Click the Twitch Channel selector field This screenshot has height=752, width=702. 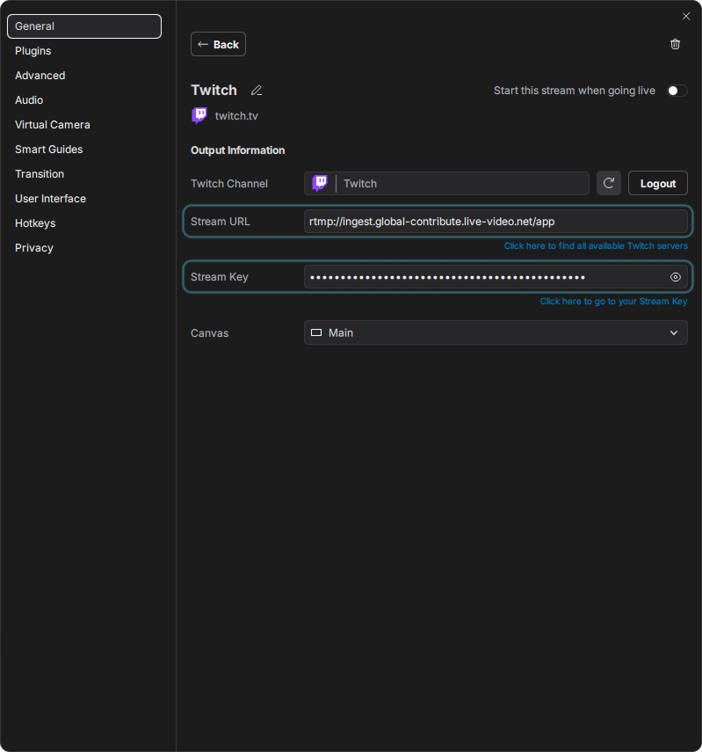click(446, 183)
